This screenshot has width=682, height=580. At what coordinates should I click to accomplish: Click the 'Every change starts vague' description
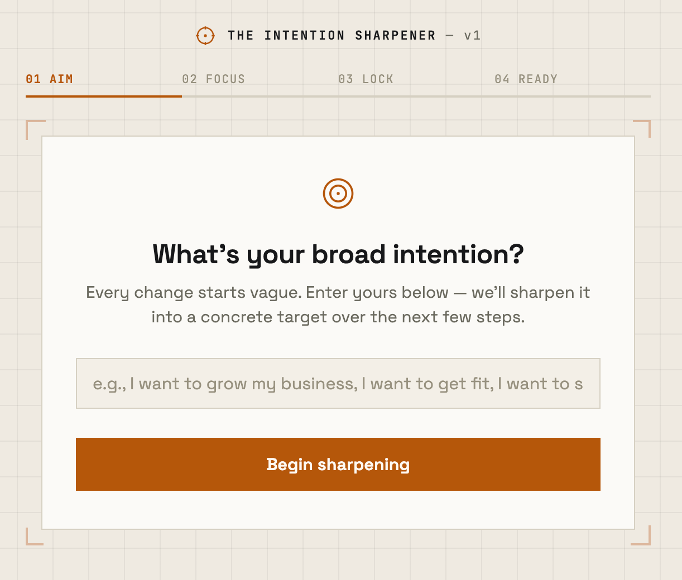pos(338,304)
